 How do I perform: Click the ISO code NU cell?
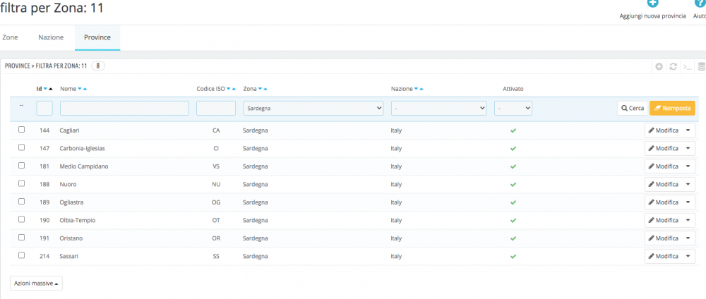point(216,184)
